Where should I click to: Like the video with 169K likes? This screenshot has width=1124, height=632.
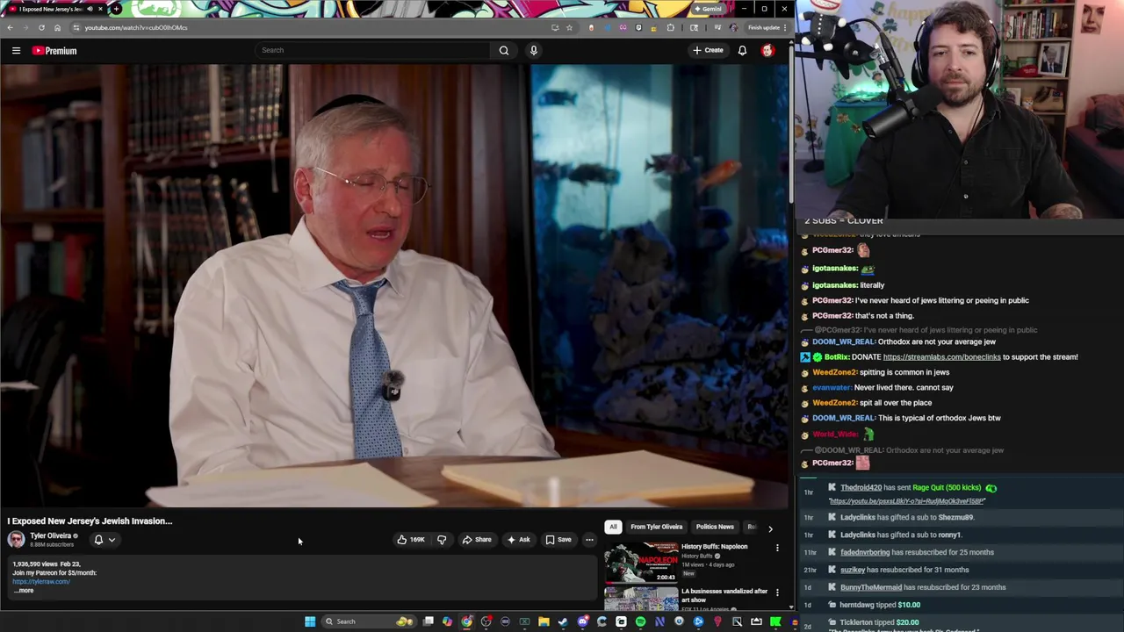410,540
